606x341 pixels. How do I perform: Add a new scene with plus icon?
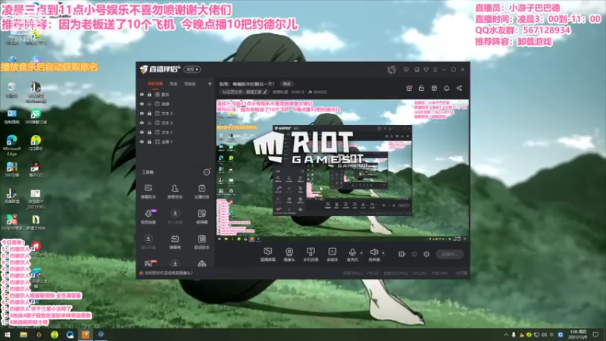(210, 83)
